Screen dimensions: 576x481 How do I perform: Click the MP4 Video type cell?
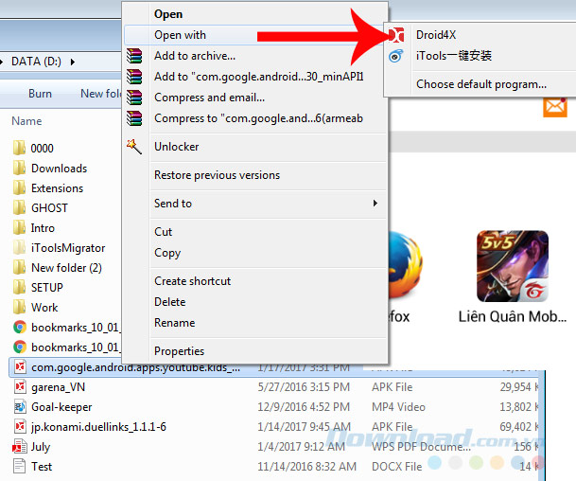coord(398,407)
